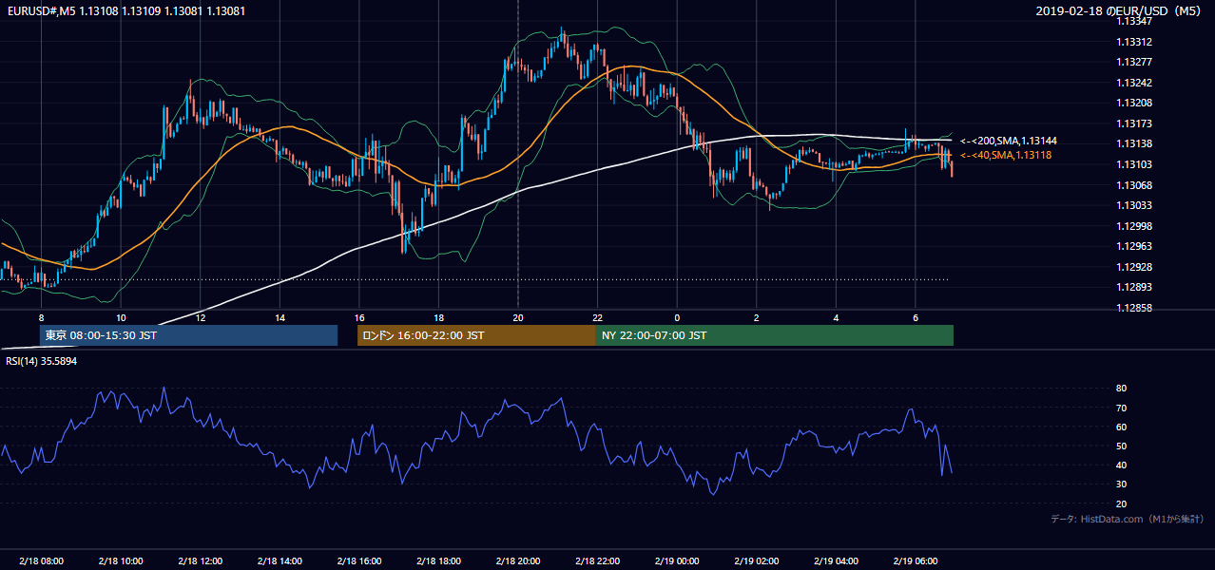Image resolution: width=1215 pixels, height=570 pixels.
Task: Click the RSI 20 level label
Action: point(1121,503)
